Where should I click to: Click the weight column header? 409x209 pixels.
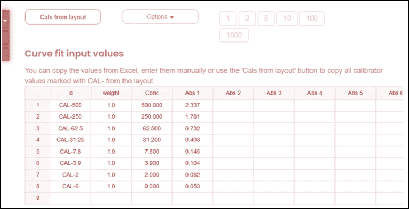coord(111,93)
